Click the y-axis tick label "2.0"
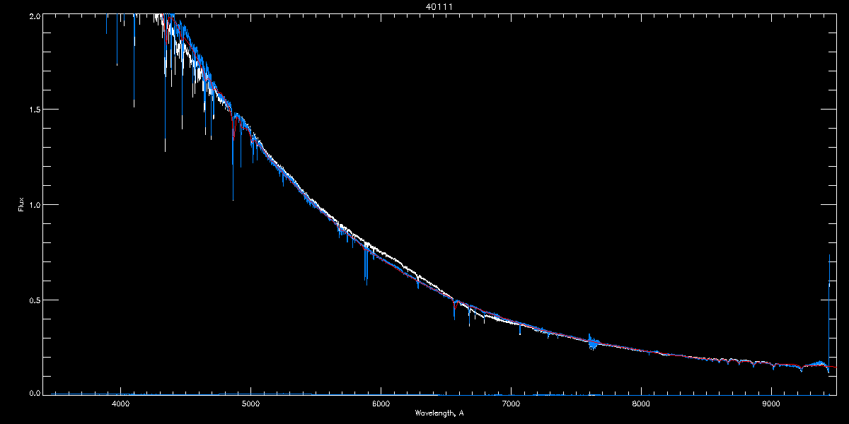The image size is (849, 424). coord(34,15)
